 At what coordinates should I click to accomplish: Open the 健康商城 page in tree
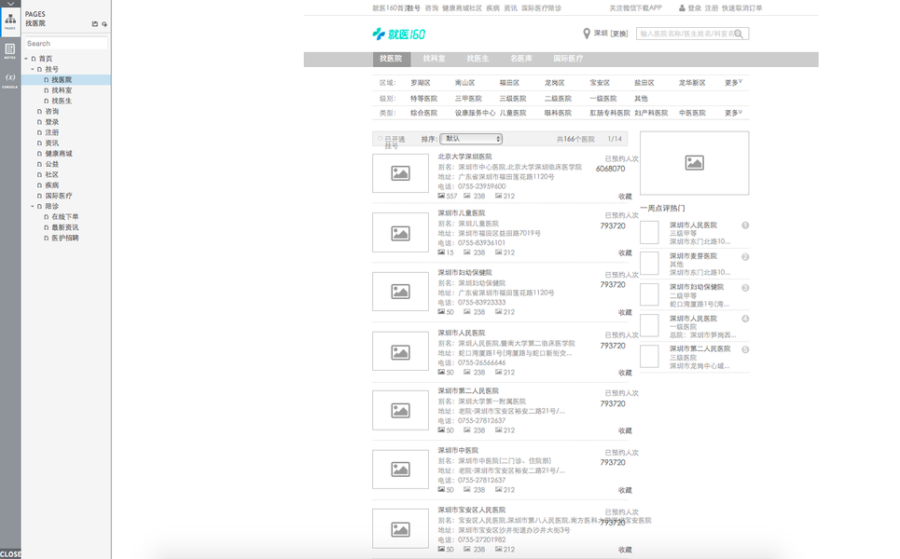pos(59,154)
